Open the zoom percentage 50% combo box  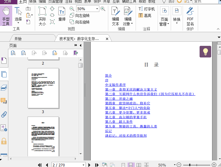click(x=87, y=9)
